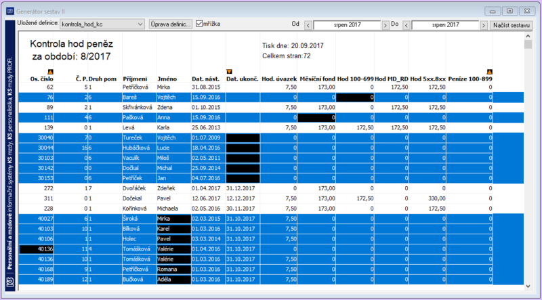Screen dimensions: 542x300
Task: Click the Do date field showing srpen 2017
Action: [446, 25]
